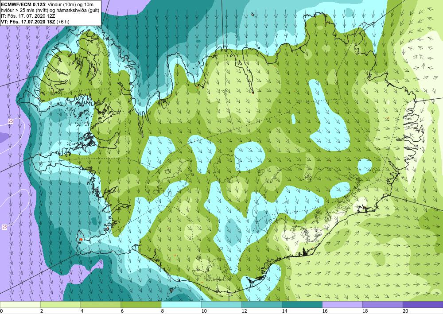This screenshot has height=314, width=443.
Task: Click the "VT: Fös. 17.07.2020 18Z (+6 h)" line
Action: (x=35, y=21)
